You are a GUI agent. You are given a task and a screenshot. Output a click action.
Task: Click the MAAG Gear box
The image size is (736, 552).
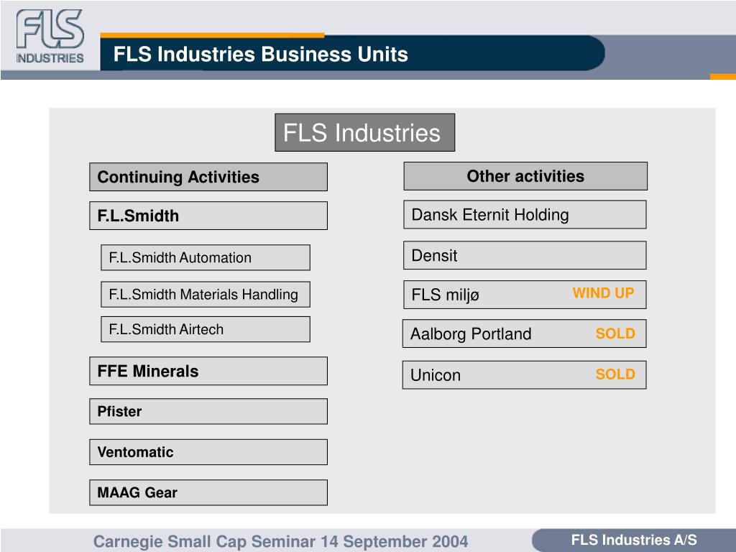coord(208,492)
